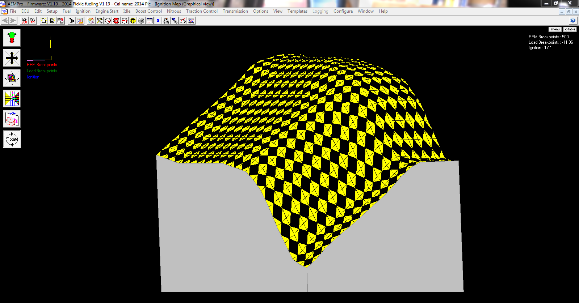Switch to table view with '->table' button
The image size is (579, 303).
pyautogui.click(x=570, y=29)
